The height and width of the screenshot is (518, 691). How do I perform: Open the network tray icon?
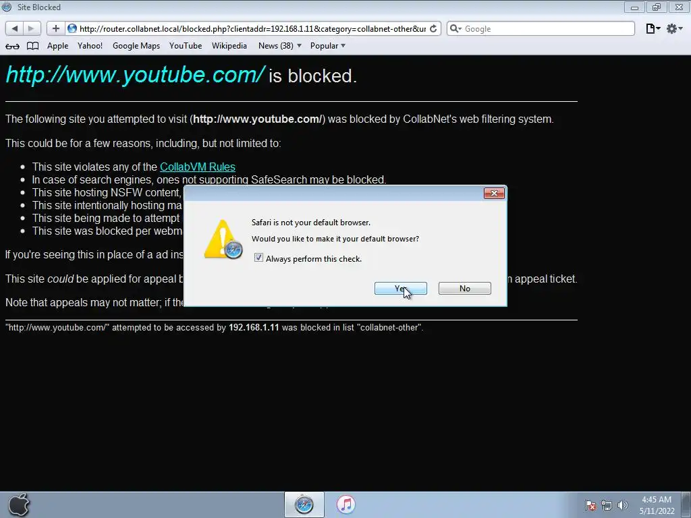[x=607, y=505]
